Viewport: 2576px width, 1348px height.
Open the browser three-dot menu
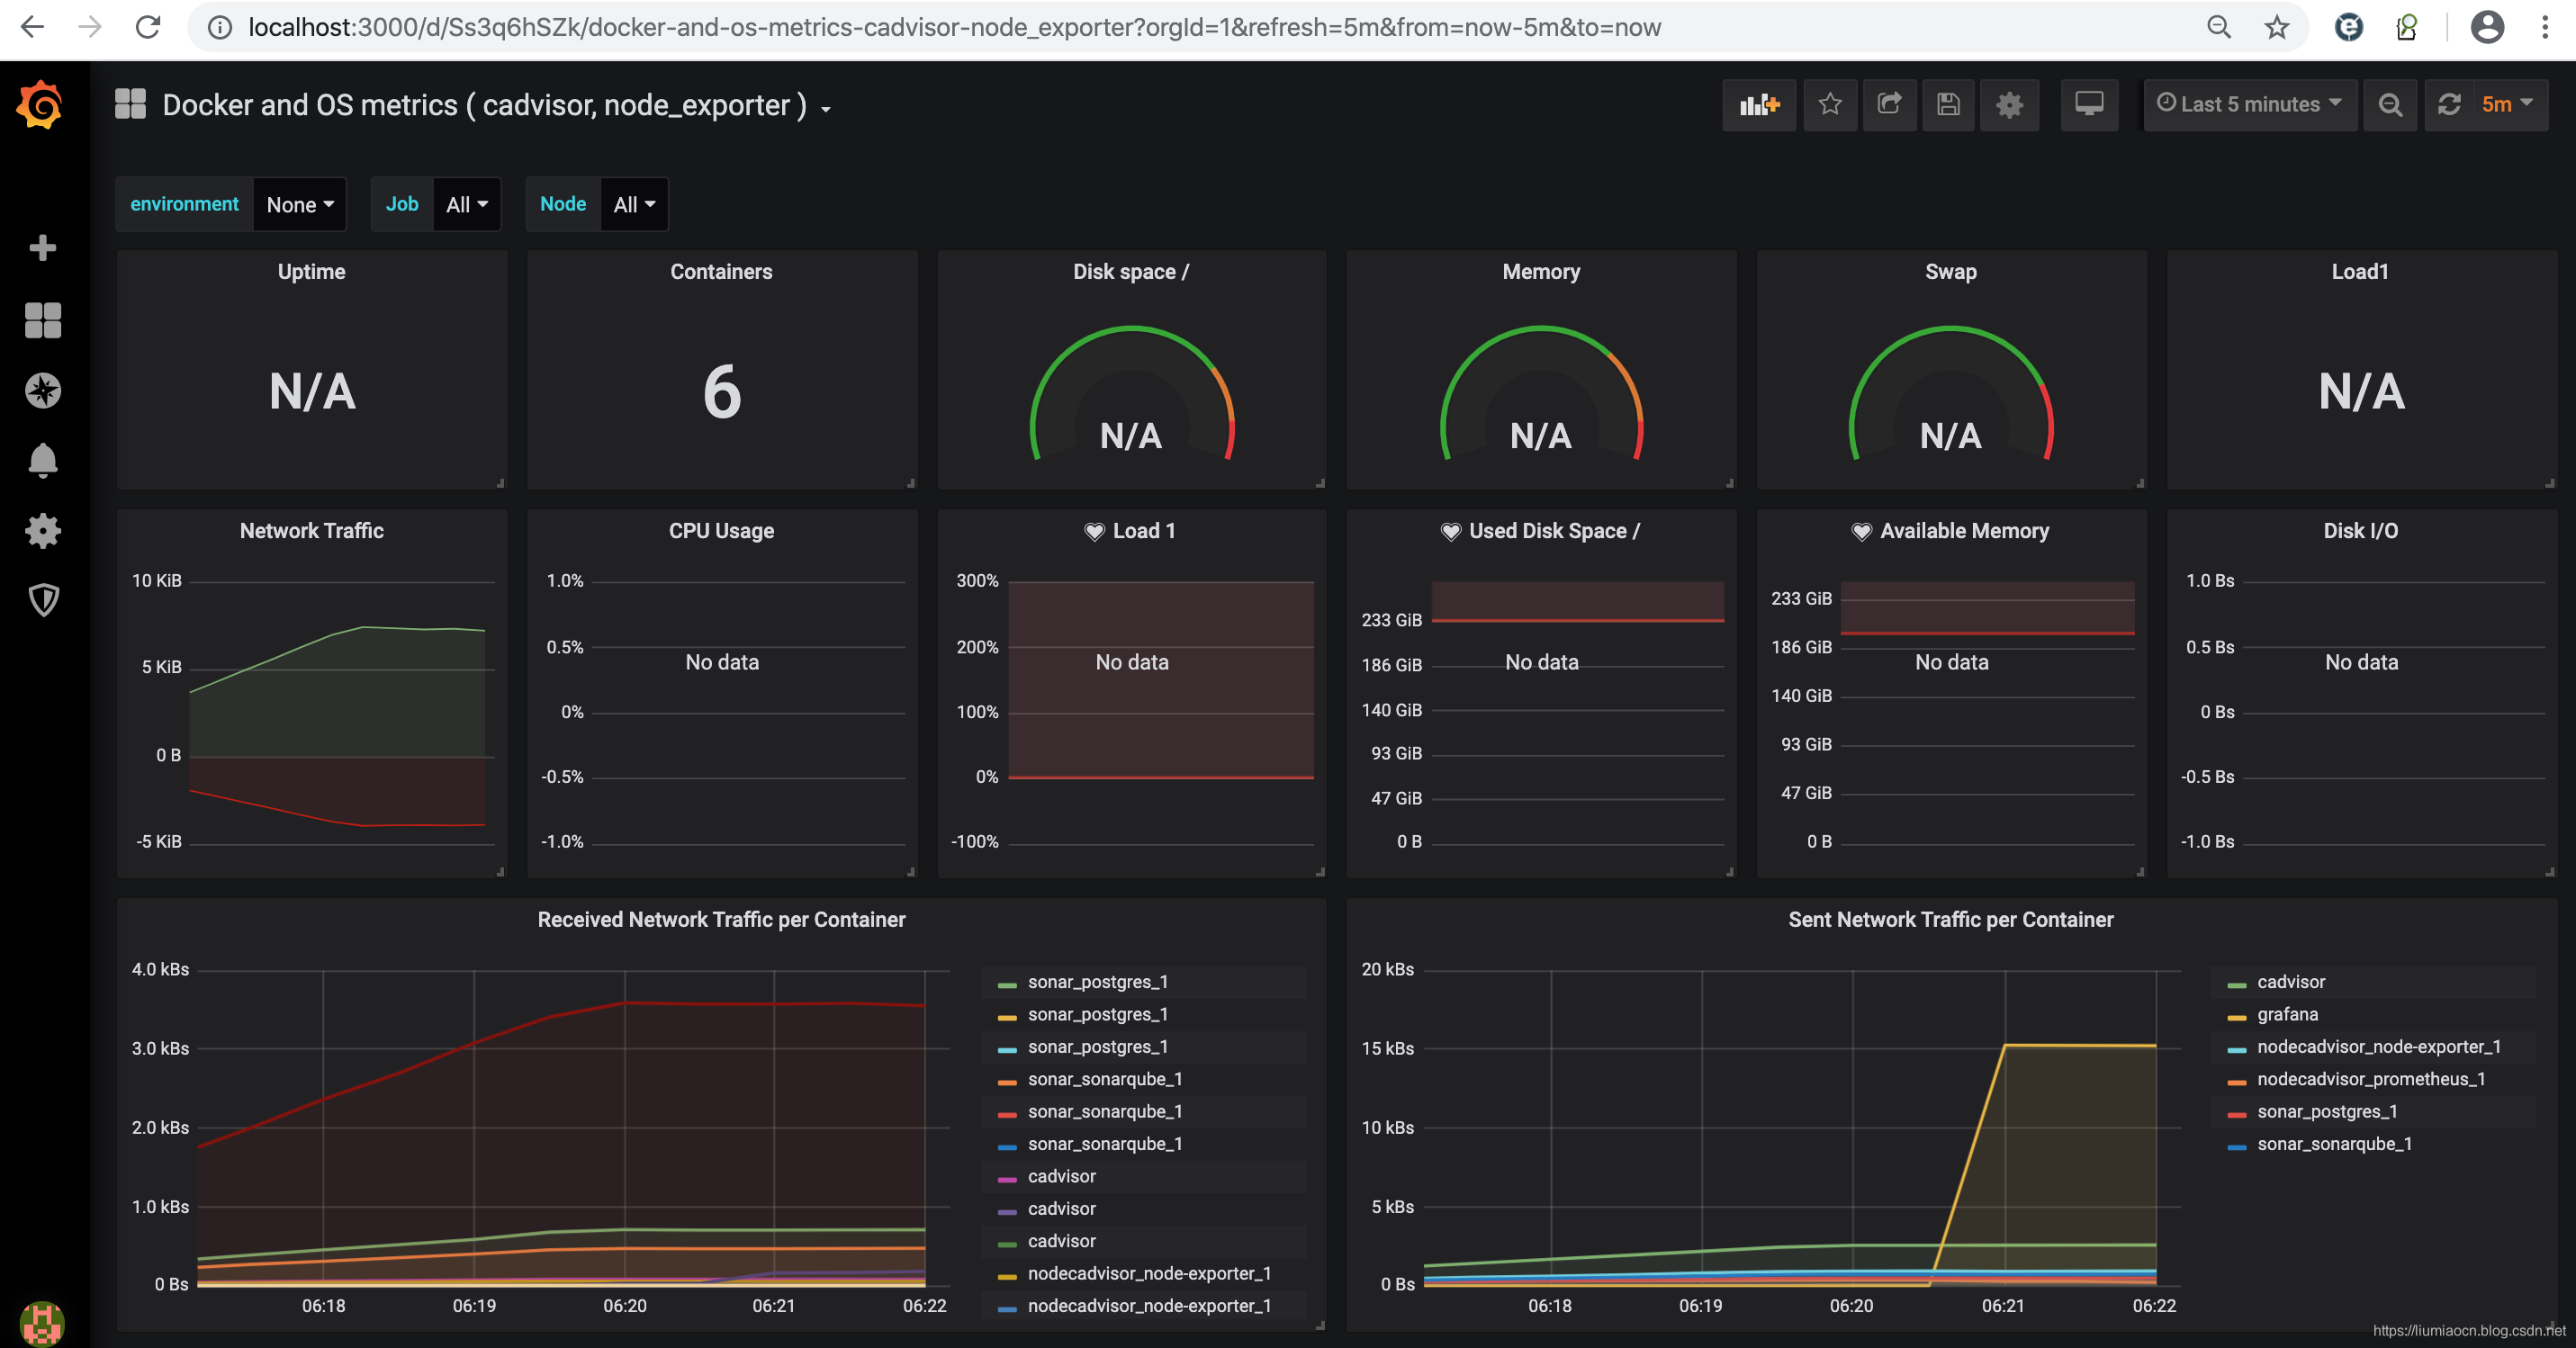pos(2545,27)
